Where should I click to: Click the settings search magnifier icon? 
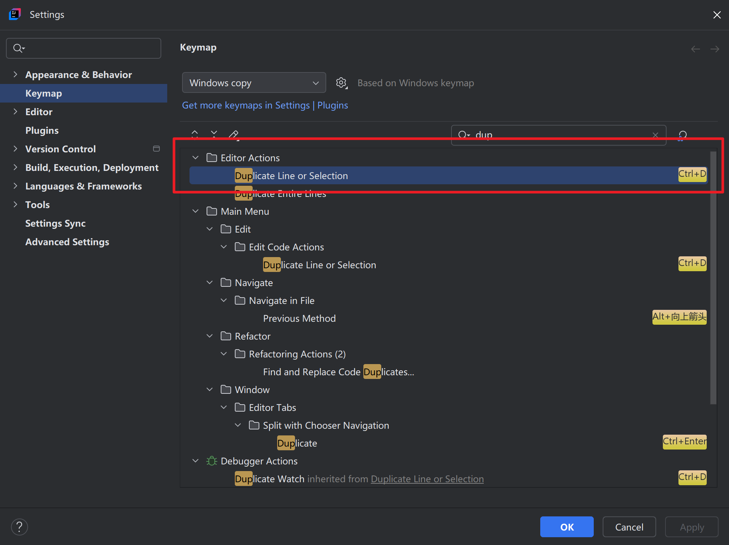click(x=19, y=48)
